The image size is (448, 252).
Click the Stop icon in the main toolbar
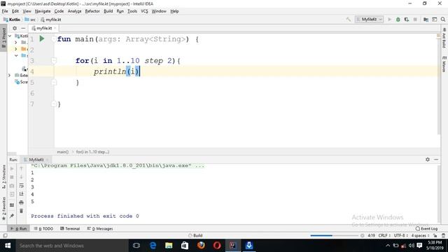[415, 20]
